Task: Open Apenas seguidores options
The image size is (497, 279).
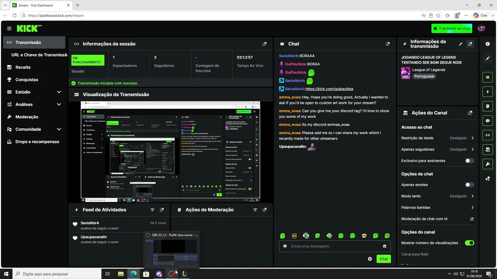Action: tap(438, 149)
